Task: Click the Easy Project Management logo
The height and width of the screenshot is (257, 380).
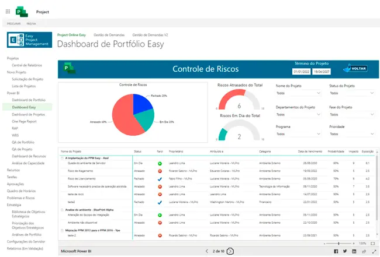Action: (29, 40)
